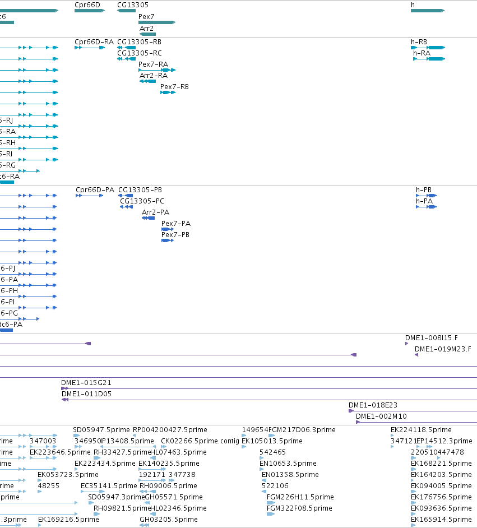Open the DME1-011D05 BAC label

(x=86, y=393)
